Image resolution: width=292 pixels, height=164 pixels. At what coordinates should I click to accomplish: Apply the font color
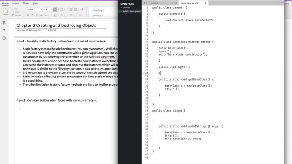tap(62, 15)
